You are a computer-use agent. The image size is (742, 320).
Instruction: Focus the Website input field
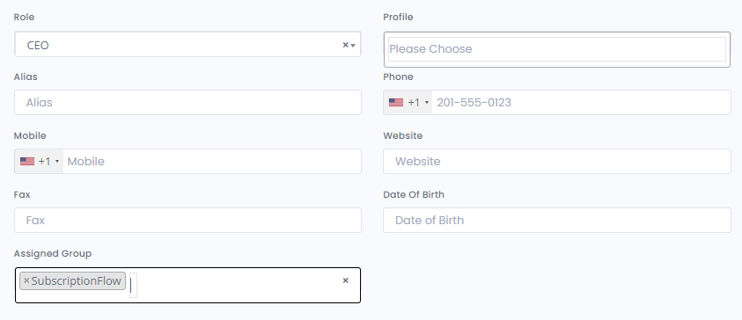[557, 161]
